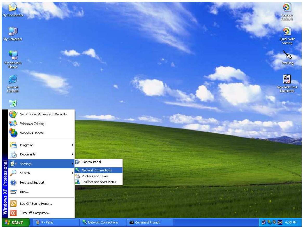Select the My Computer desktop icon
Viewport: 303px width, 227px height.
pos(13,34)
